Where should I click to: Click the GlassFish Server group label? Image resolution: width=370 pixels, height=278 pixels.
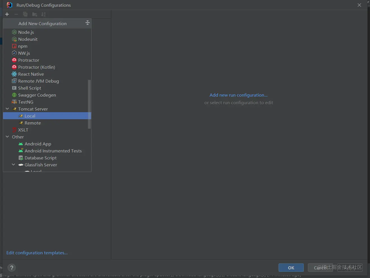pos(41,165)
